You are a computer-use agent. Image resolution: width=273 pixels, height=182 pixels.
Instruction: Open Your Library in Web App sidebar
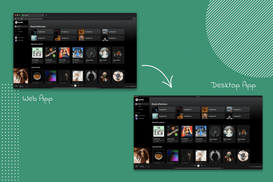coord(19,32)
